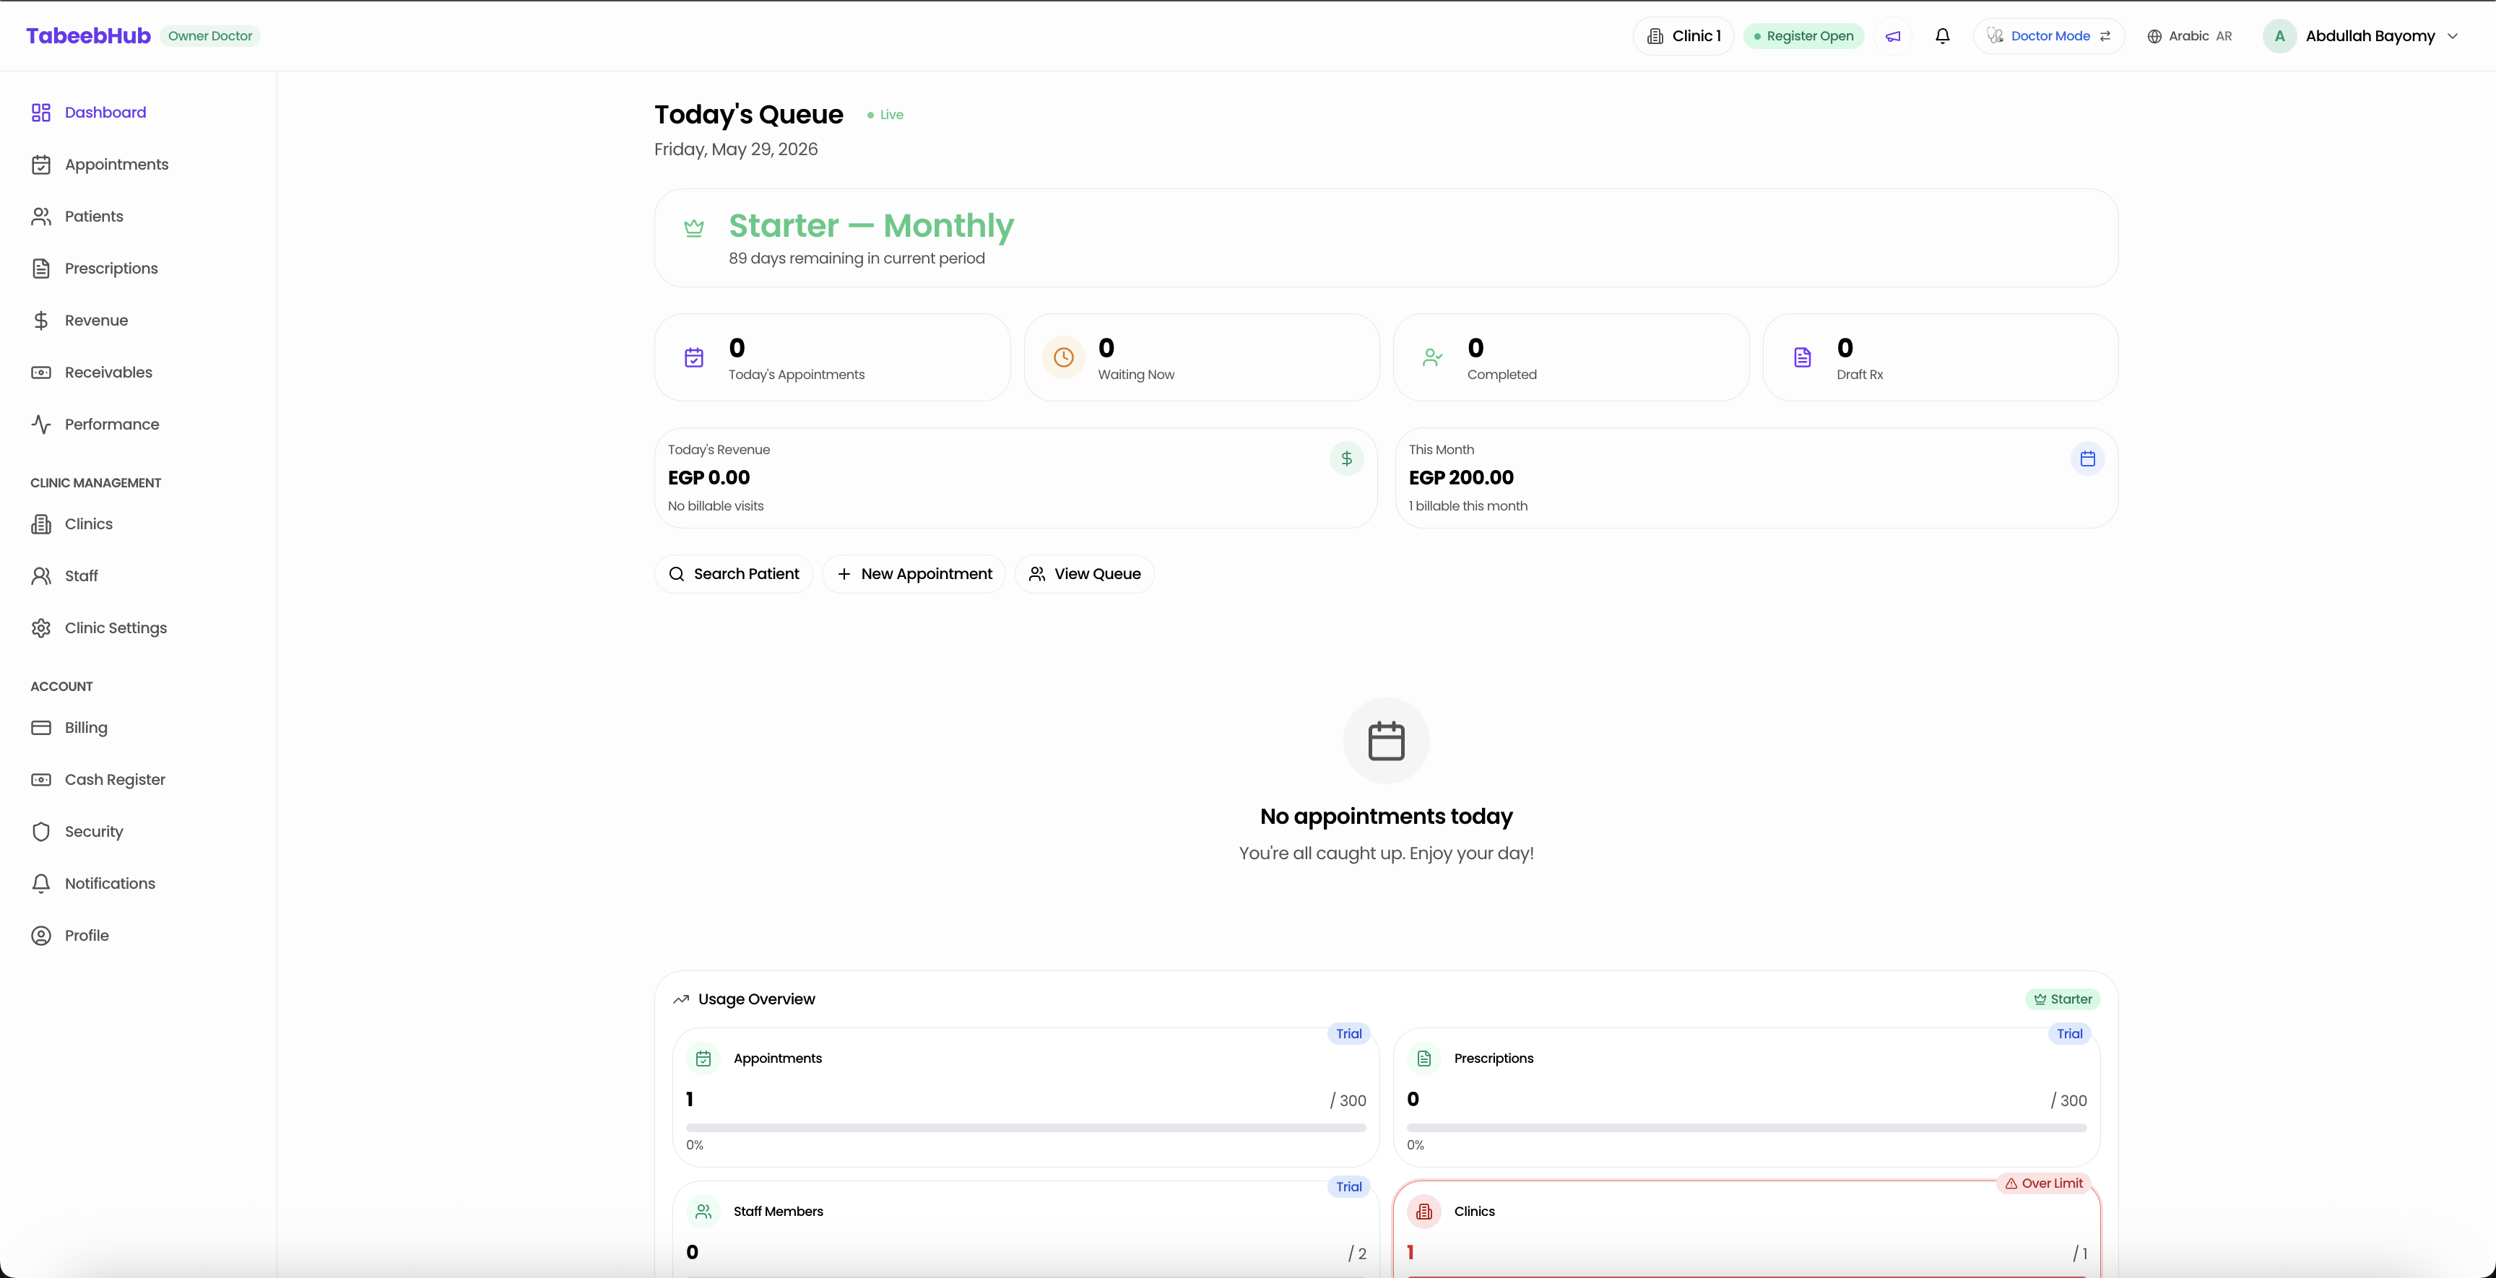Screen dimensions: 2496x1278
Task: Click the usage Prescriptions card icon
Action: [1424, 1059]
